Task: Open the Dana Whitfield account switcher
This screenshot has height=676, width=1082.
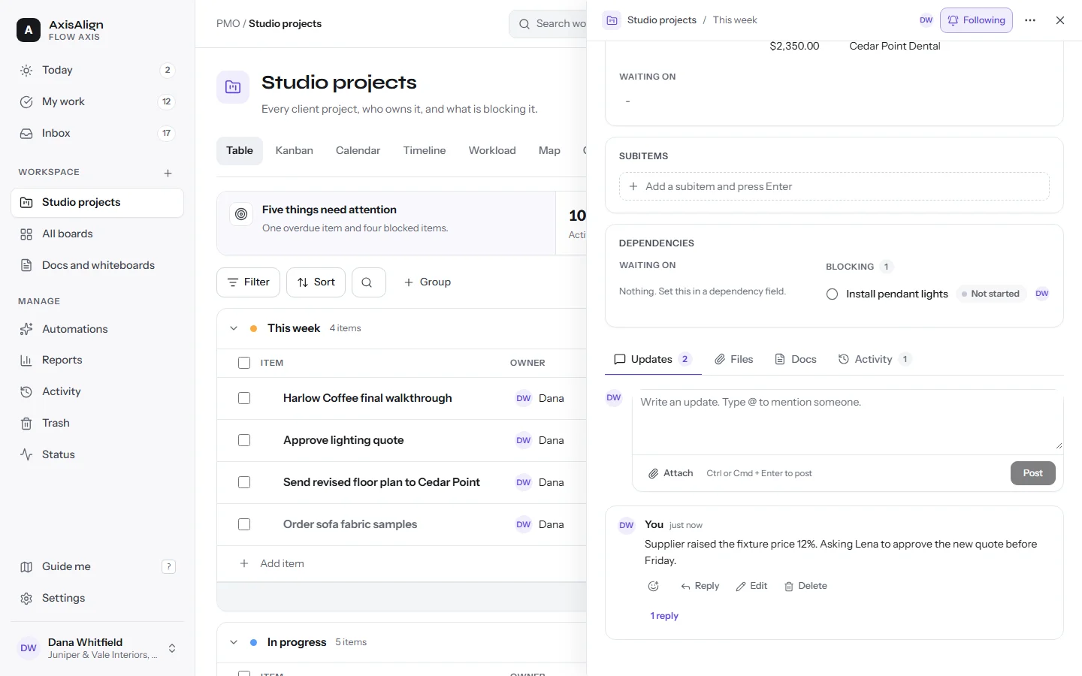Action: 97,648
